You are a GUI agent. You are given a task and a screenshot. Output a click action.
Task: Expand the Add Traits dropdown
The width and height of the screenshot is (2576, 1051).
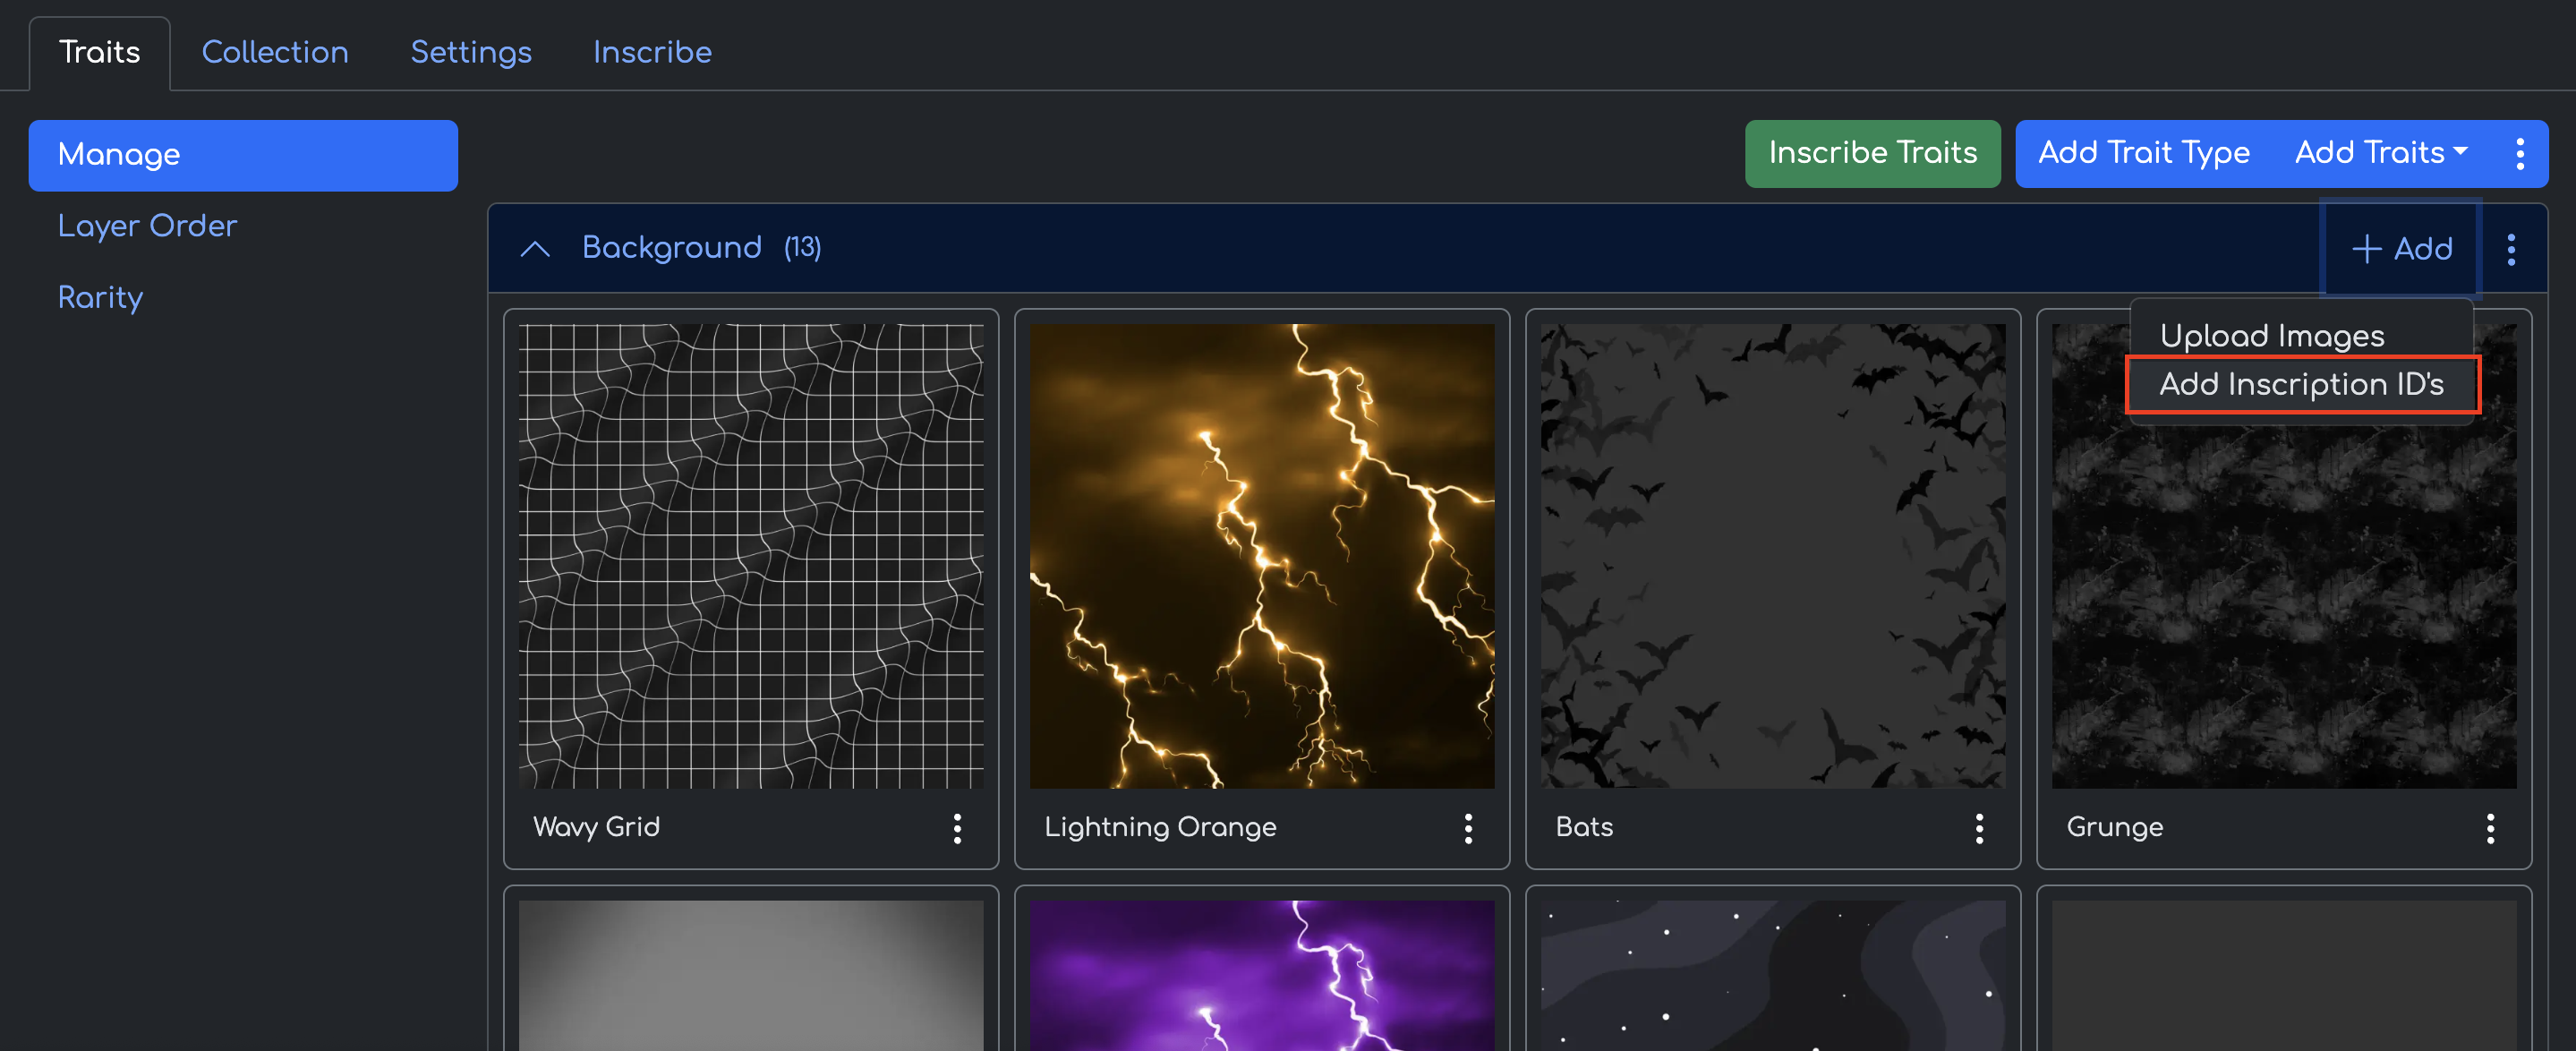2381,153
